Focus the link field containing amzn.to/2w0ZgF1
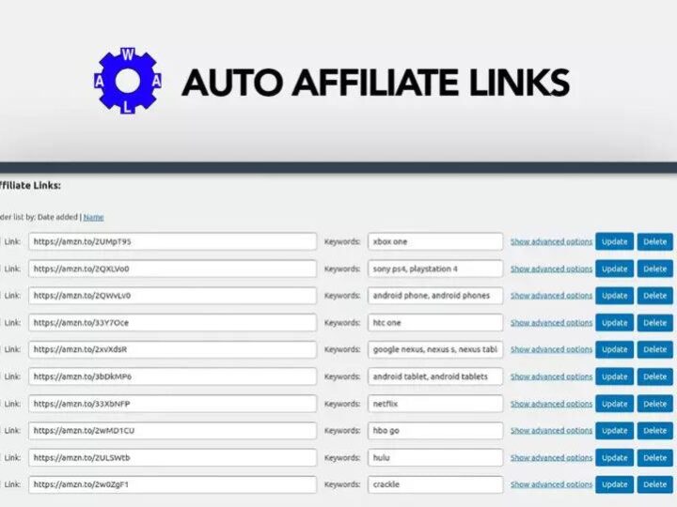The width and height of the screenshot is (677, 507). pyautogui.click(x=173, y=484)
